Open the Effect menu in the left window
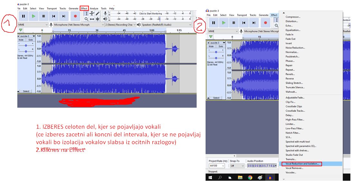 tap(84, 8)
